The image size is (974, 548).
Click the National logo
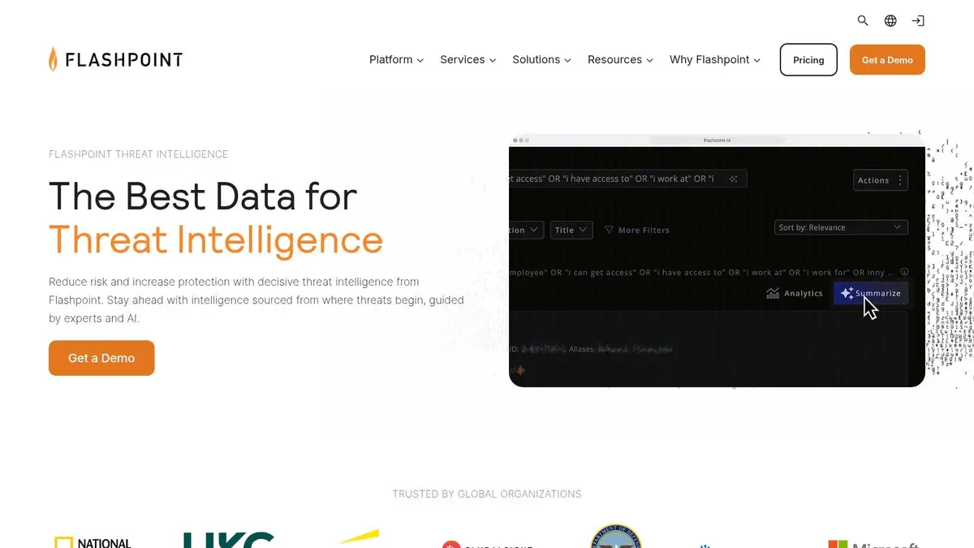tap(93, 542)
